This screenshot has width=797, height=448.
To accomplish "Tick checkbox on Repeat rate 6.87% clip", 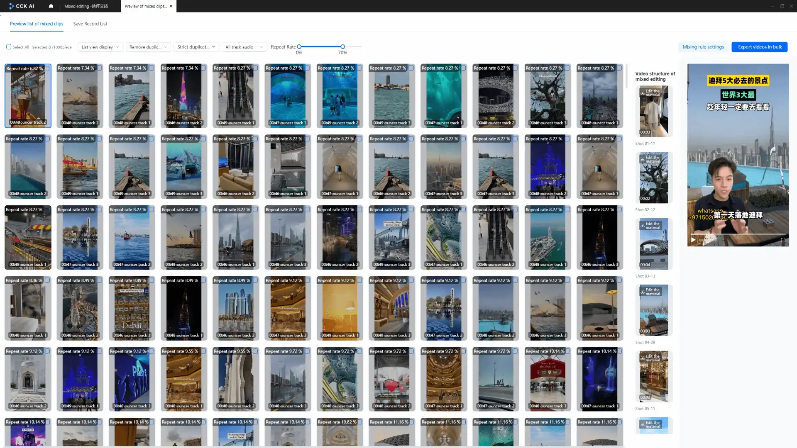I will click(47, 68).
